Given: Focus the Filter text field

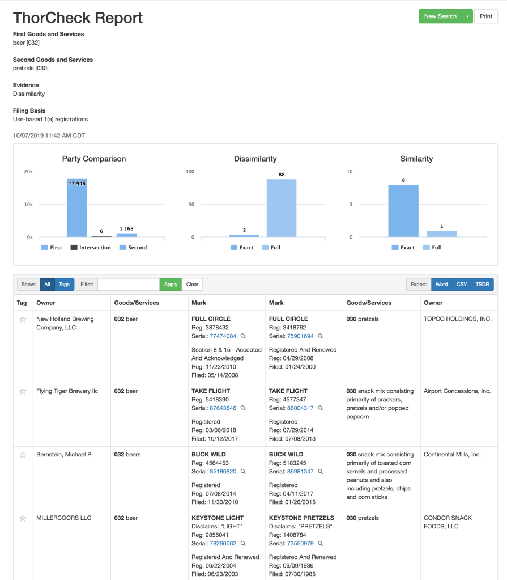Looking at the screenshot, I should [x=128, y=285].
